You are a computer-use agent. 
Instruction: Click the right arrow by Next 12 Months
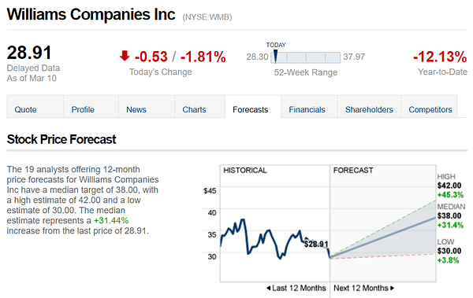click(392, 289)
